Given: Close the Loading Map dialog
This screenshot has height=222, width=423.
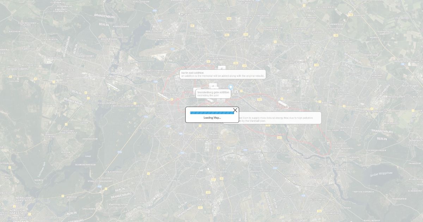Looking at the screenshot, I should pyautogui.click(x=235, y=110).
